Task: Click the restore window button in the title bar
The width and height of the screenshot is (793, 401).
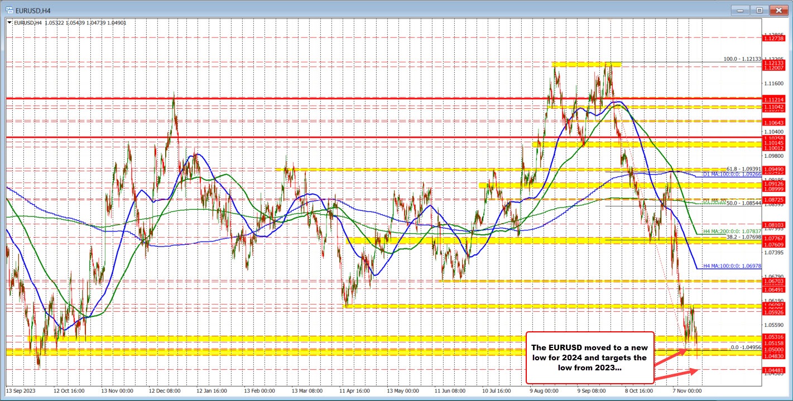Action: [x=759, y=9]
